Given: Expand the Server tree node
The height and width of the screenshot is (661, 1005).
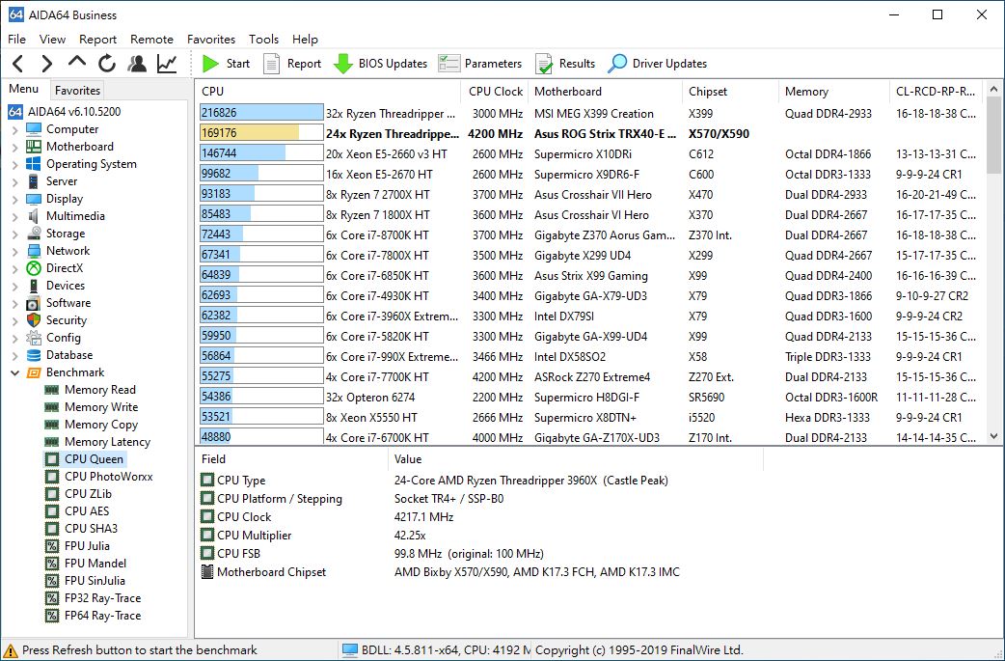Looking at the screenshot, I should 14,181.
